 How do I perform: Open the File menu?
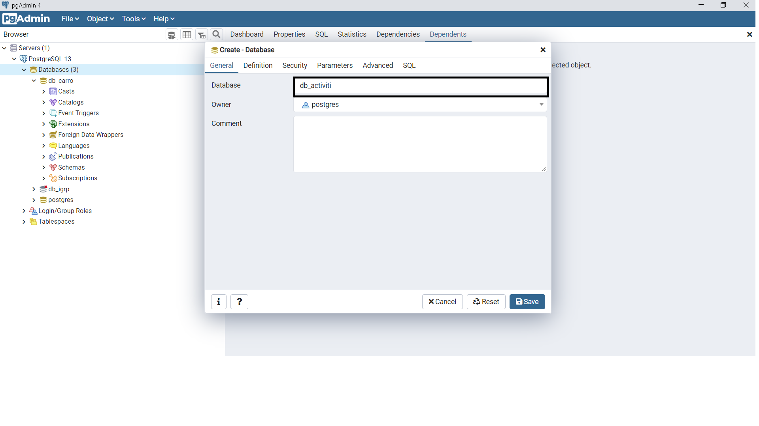(x=70, y=19)
